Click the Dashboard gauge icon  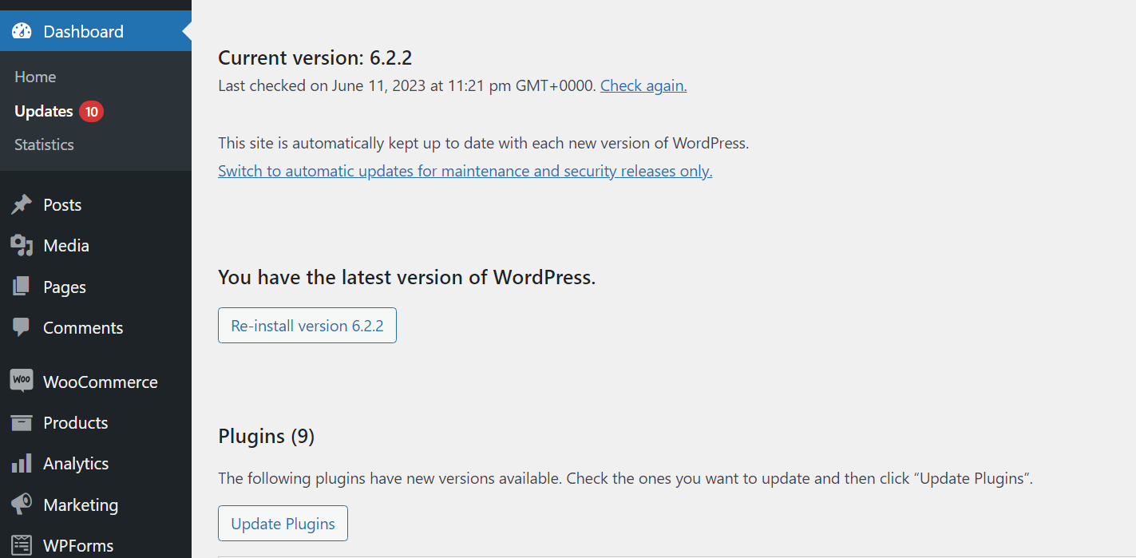click(x=22, y=31)
